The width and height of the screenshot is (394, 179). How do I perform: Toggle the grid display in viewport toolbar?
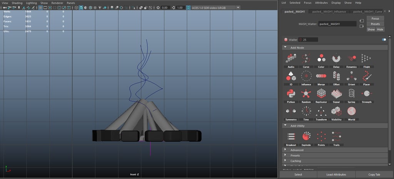(40, 8)
